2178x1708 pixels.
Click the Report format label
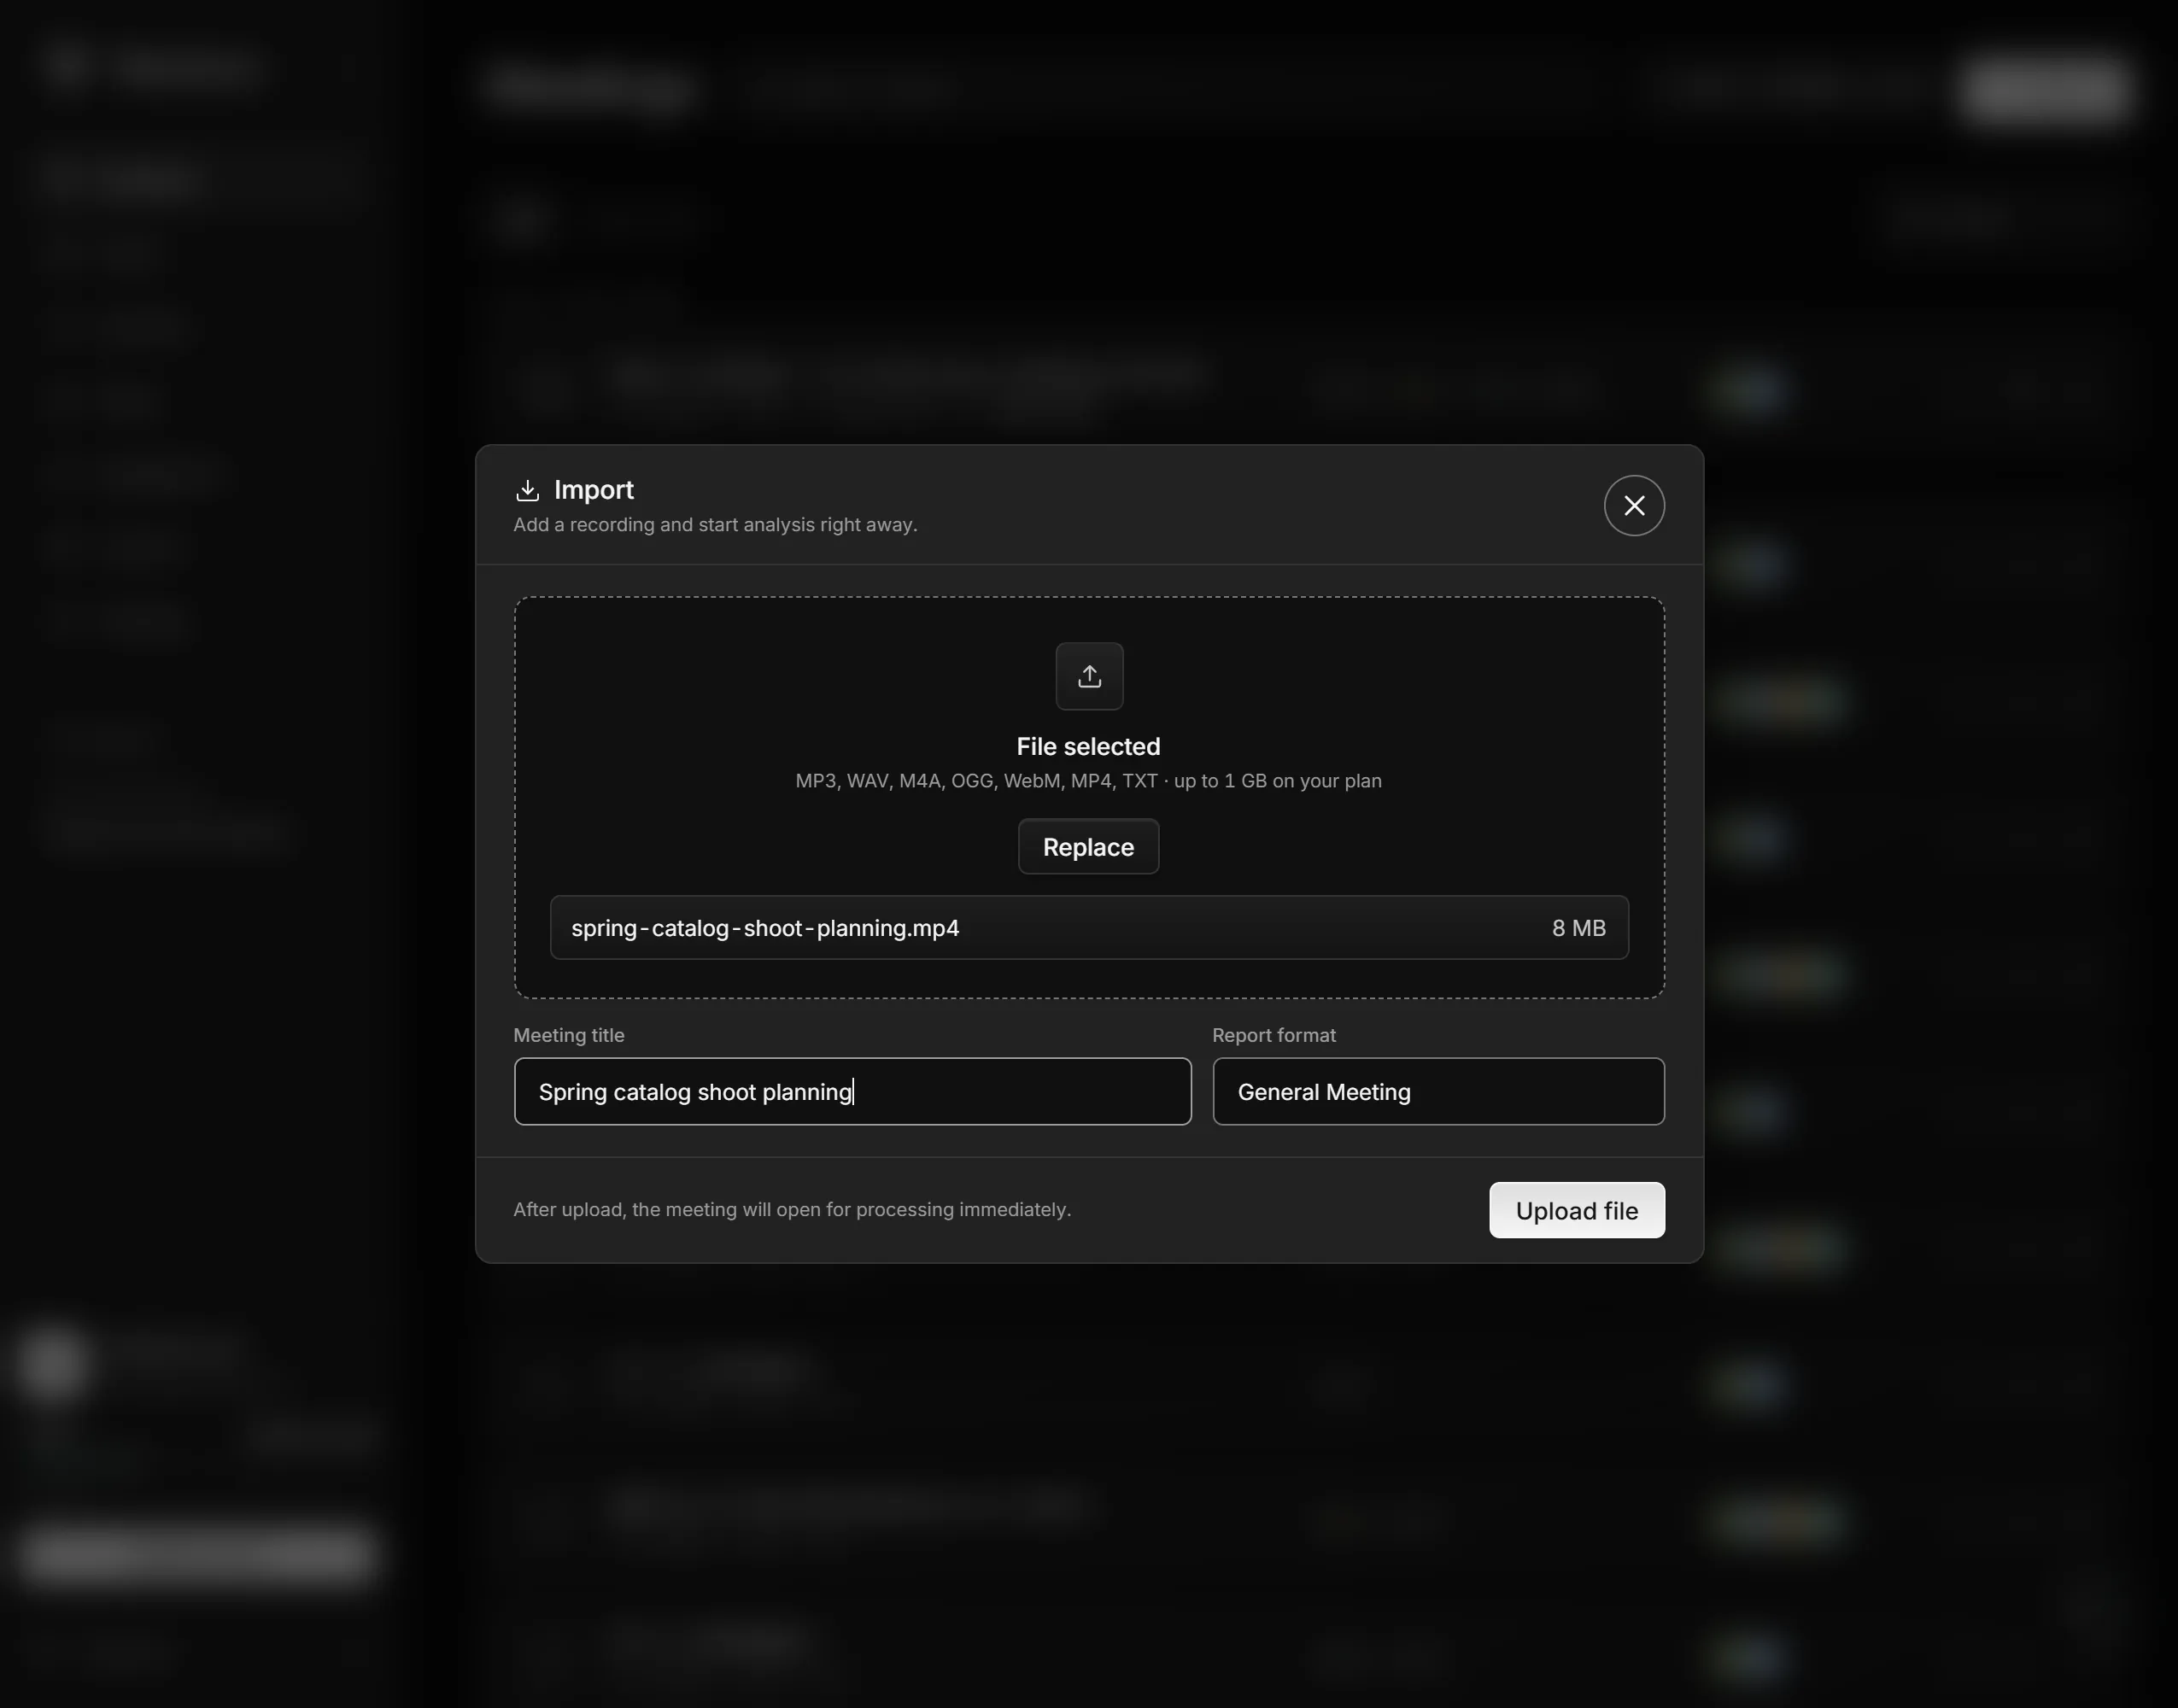tap(1274, 1035)
